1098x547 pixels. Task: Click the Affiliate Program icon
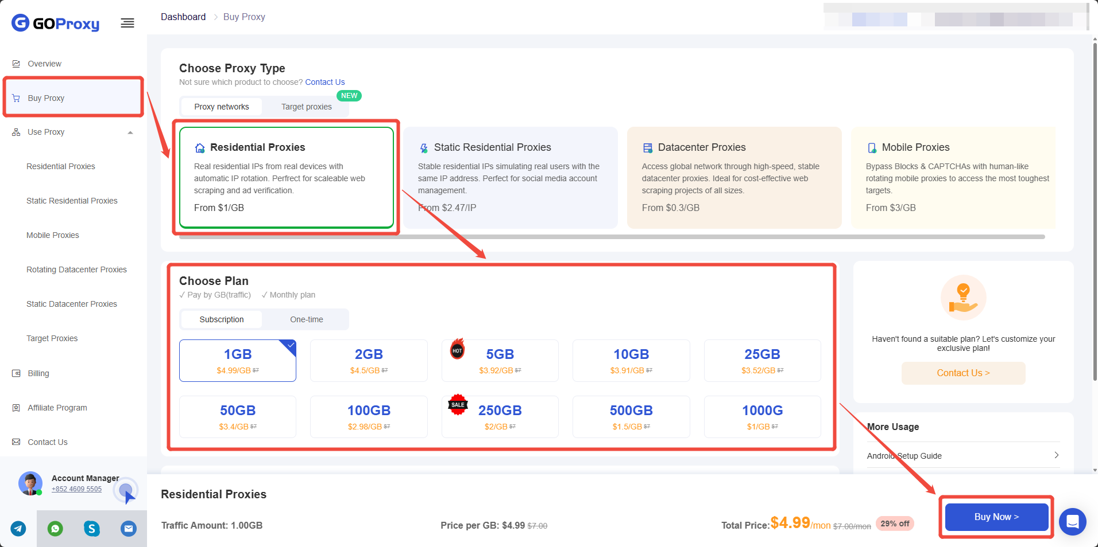click(x=16, y=408)
